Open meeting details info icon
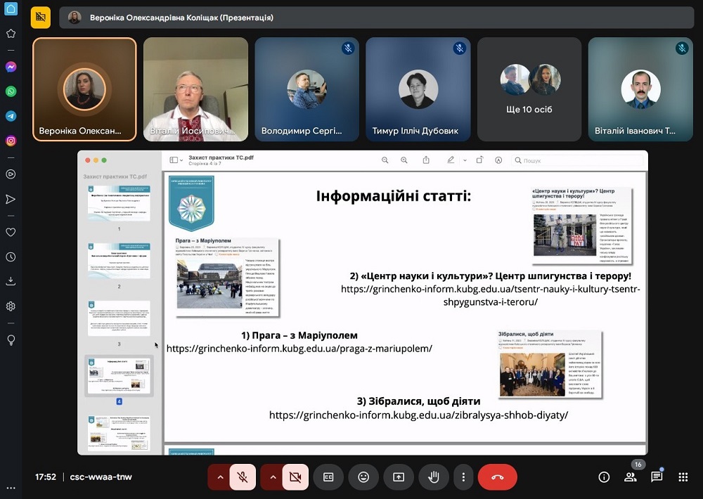The width and height of the screenshot is (703, 499). pyautogui.click(x=604, y=477)
